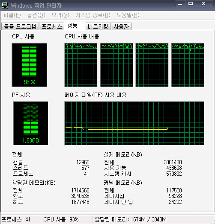Open the 시스템 종료(U) menu
This screenshot has height=224, width=215.
pyautogui.click(x=93, y=15)
